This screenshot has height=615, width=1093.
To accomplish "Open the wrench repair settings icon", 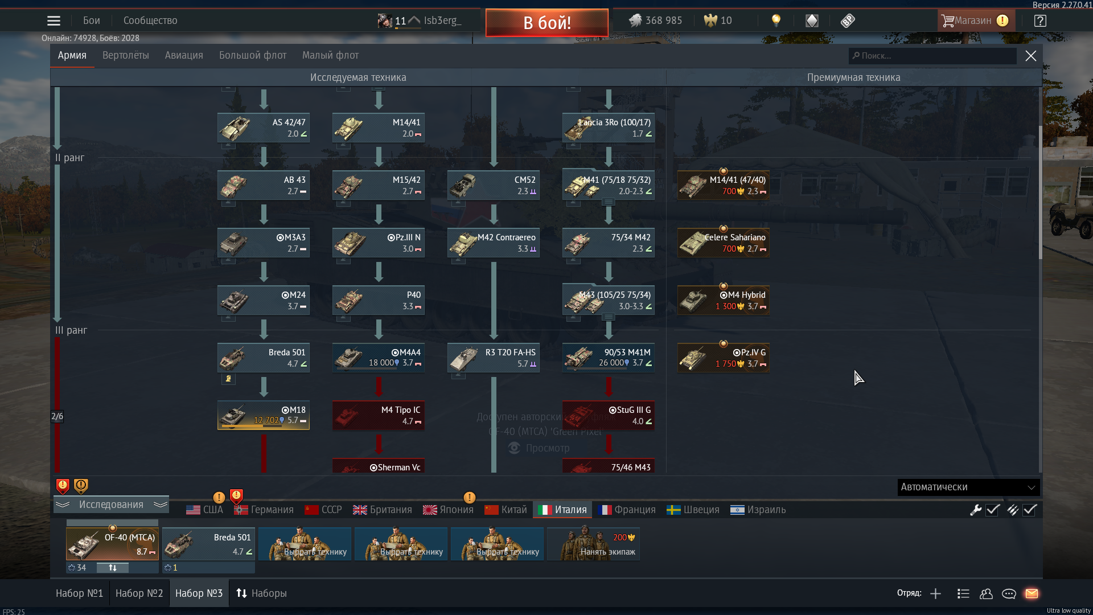I will 976,510.
